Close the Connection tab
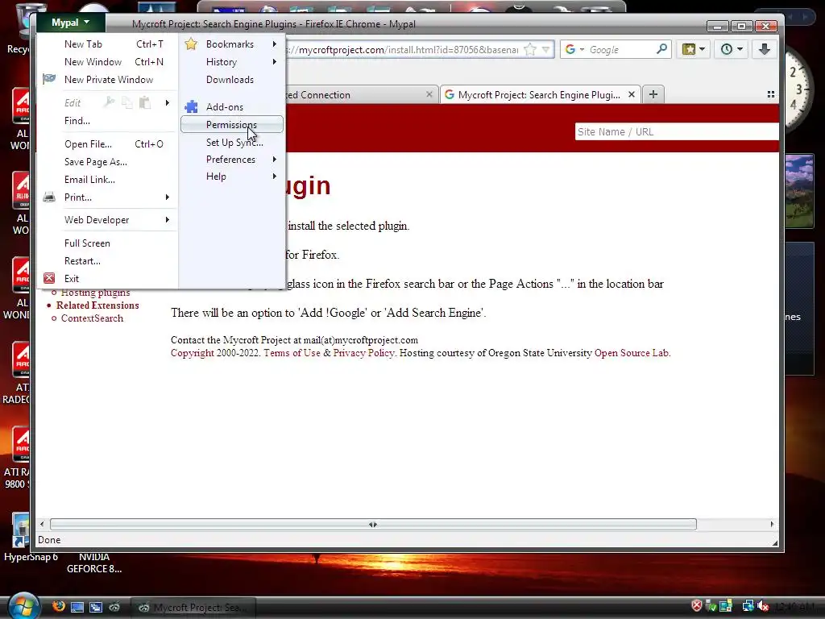 pyautogui.click(x=429, y=94)
